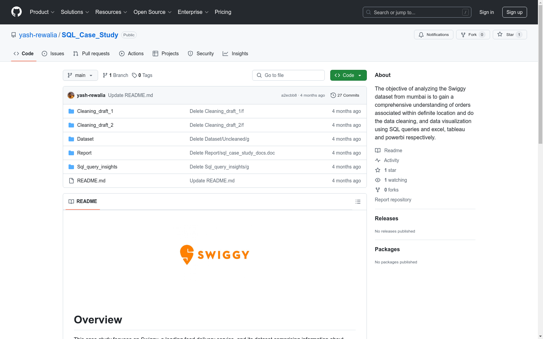
Task: Open the 1 Branch link
Action: tap(115, 75)
